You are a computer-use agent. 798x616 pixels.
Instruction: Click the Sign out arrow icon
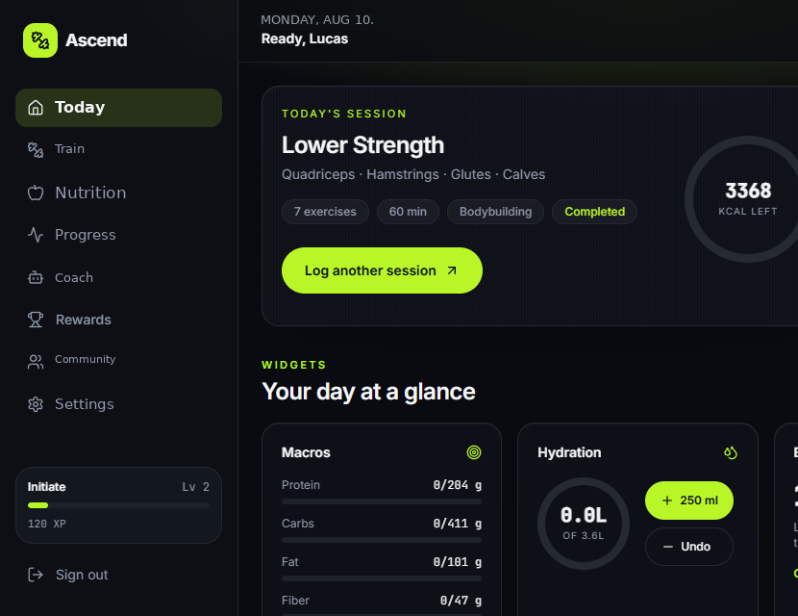[36, 575]
